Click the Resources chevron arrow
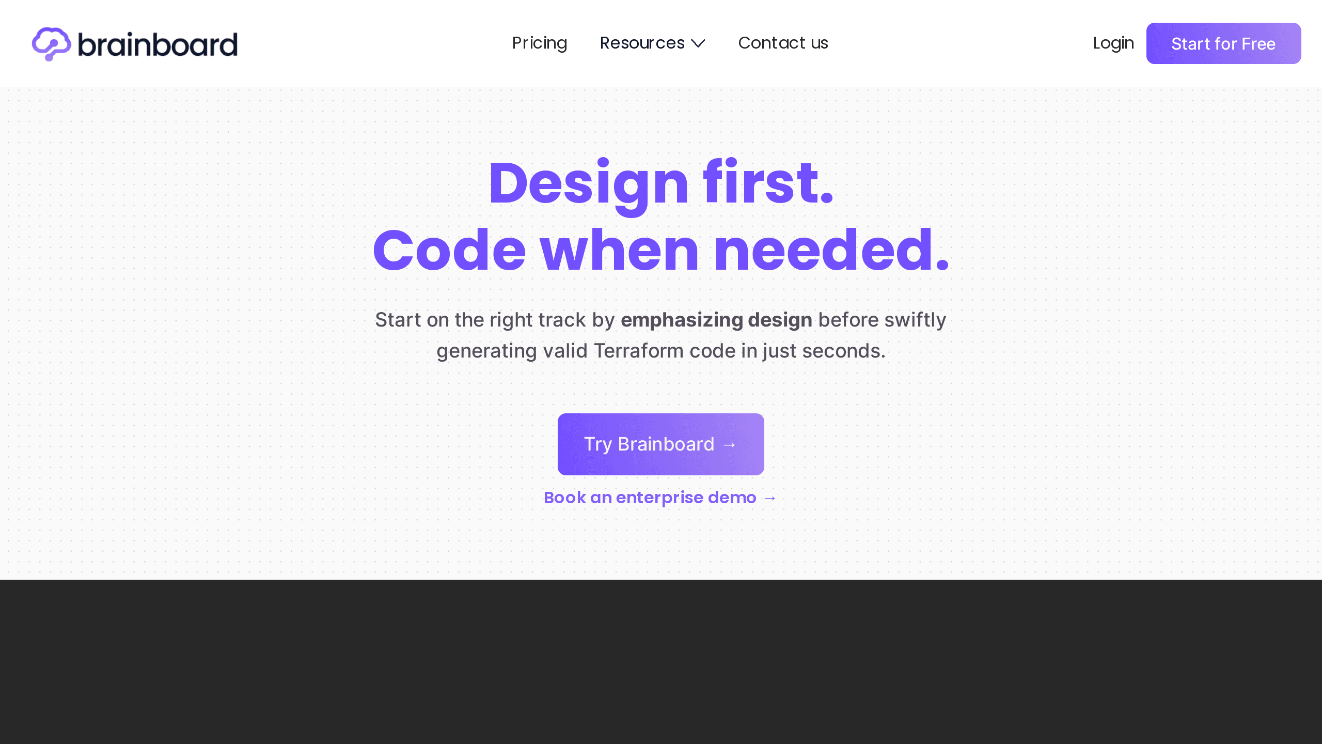The width and height of the screenshot is (1322, 744). [697, 43]
